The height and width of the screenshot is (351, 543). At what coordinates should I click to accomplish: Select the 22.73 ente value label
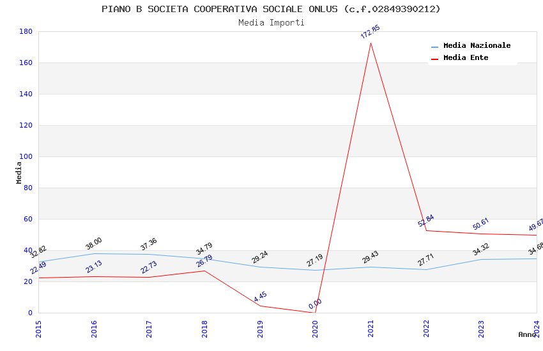point(149,267)
